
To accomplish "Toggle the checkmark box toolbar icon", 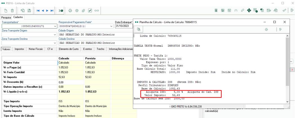I will coord(90,10).
